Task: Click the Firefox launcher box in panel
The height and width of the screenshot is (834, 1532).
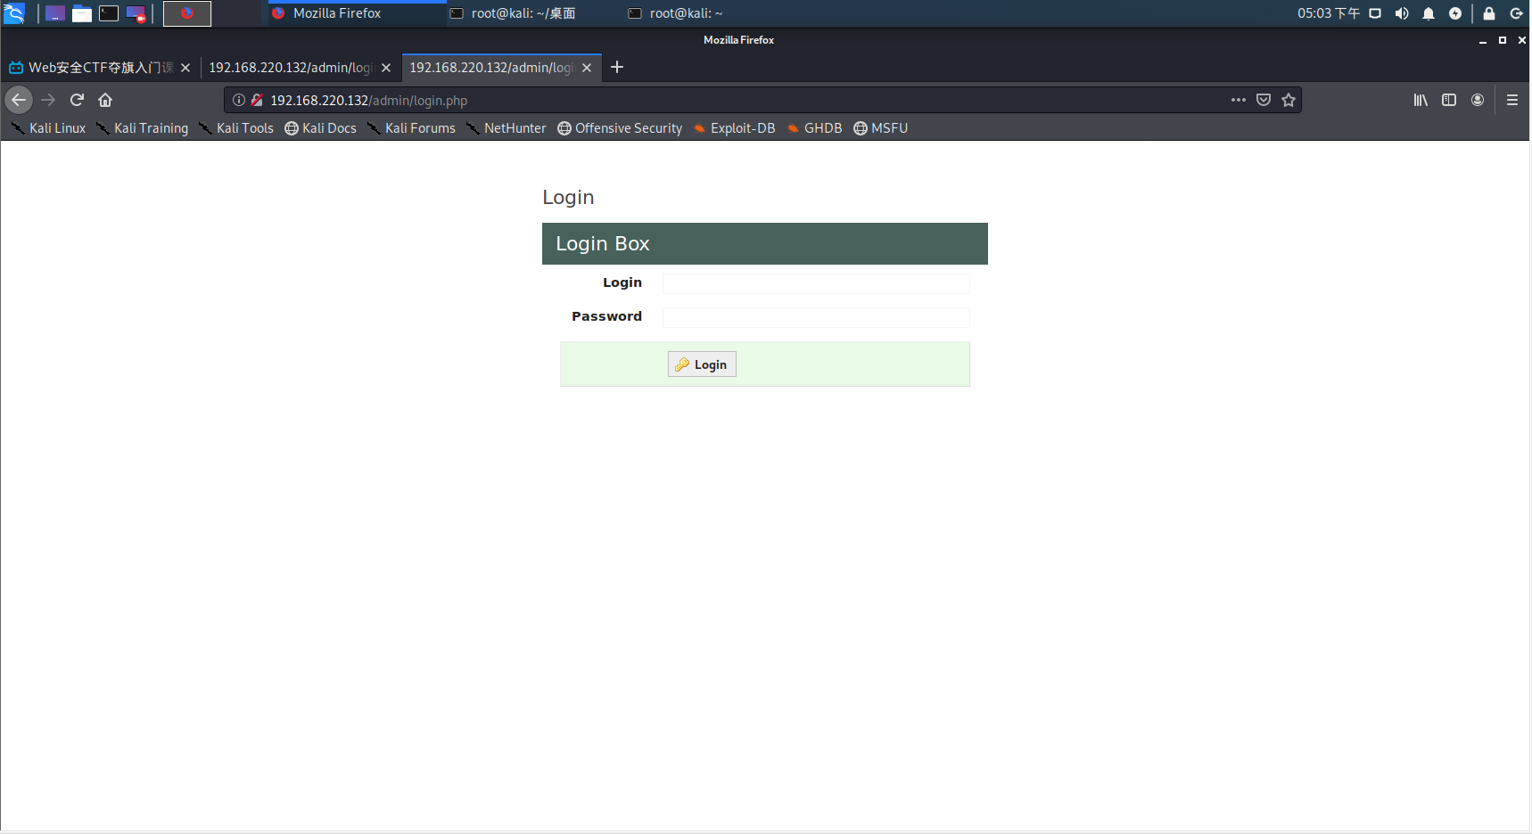Action: pos(187,13)
